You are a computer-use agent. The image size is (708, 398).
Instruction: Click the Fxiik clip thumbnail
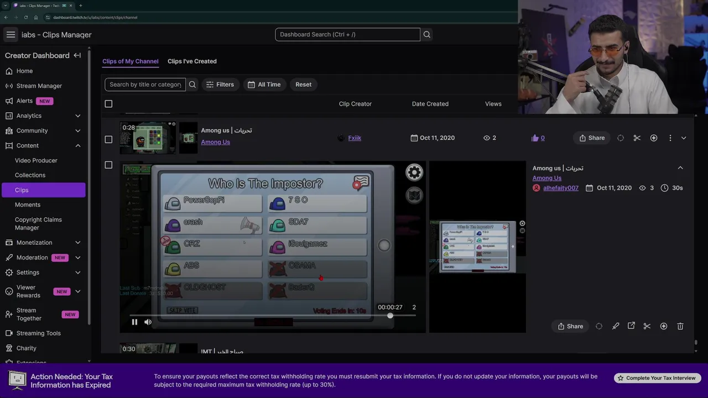148,138
